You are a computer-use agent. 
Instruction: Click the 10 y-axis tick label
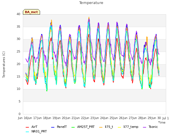pos(18,89)
